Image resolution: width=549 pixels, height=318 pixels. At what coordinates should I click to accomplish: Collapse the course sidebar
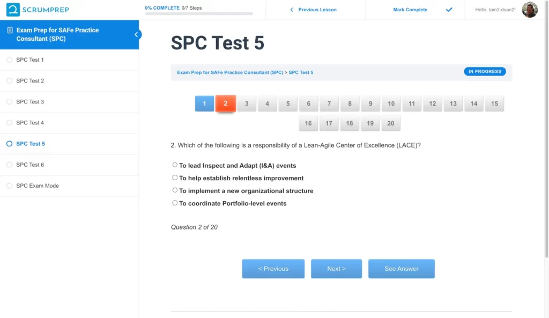click(x=137, y=33)
